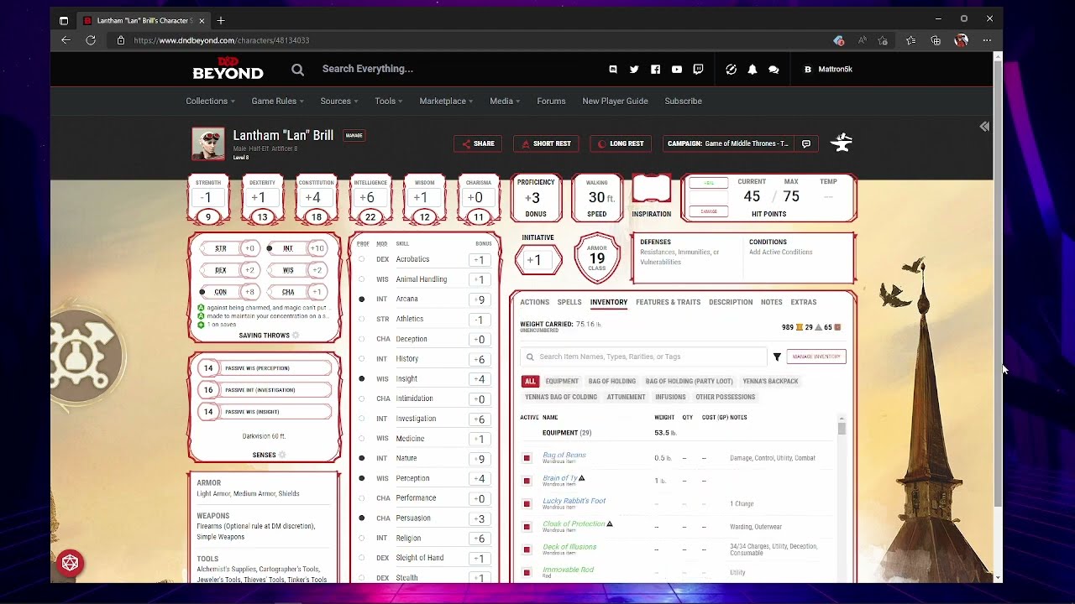
Task: Click the D&D Beyond logo
Action: pyautogui.click(x=228, y=69)
